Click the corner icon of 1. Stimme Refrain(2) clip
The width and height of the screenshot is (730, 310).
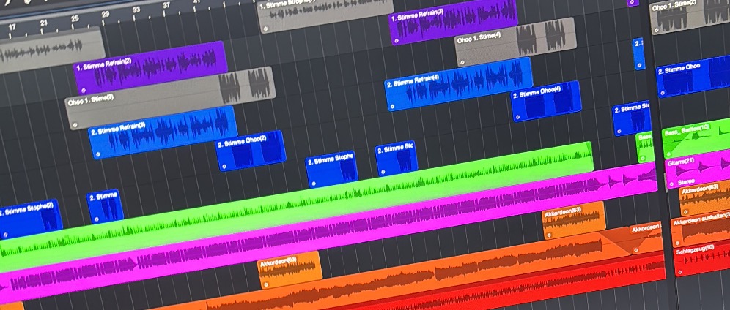pos(83,90)
